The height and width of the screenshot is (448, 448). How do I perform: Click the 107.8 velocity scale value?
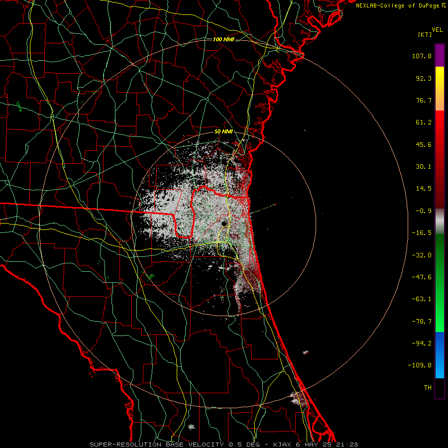pyautogui.click(x=422, y=56)
